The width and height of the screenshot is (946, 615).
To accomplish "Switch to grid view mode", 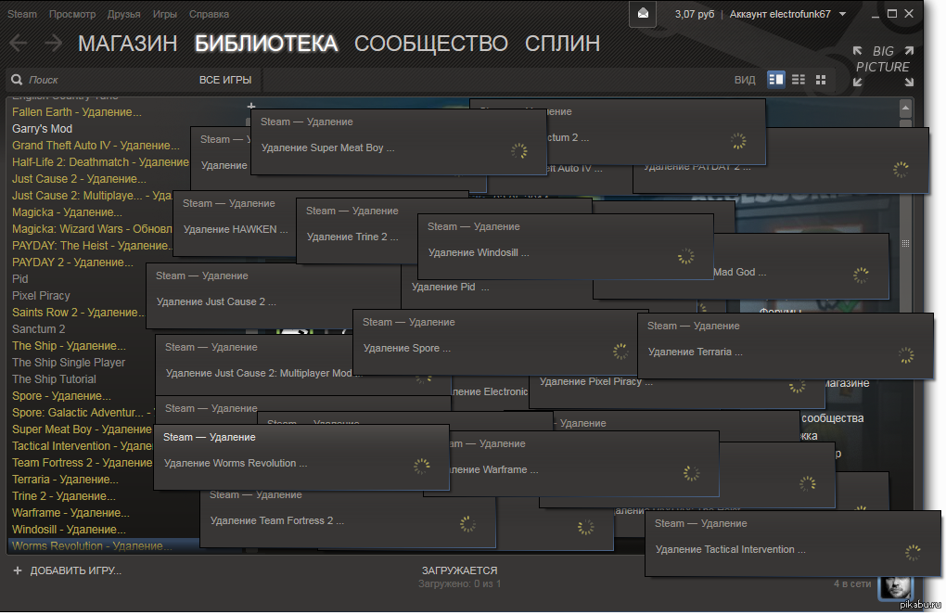I will coord(821,80).
